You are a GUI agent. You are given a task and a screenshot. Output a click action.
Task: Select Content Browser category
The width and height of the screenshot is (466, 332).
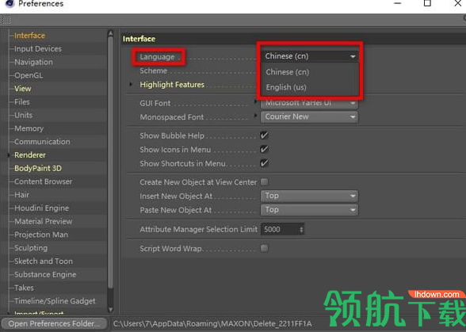tap(44, 181)
